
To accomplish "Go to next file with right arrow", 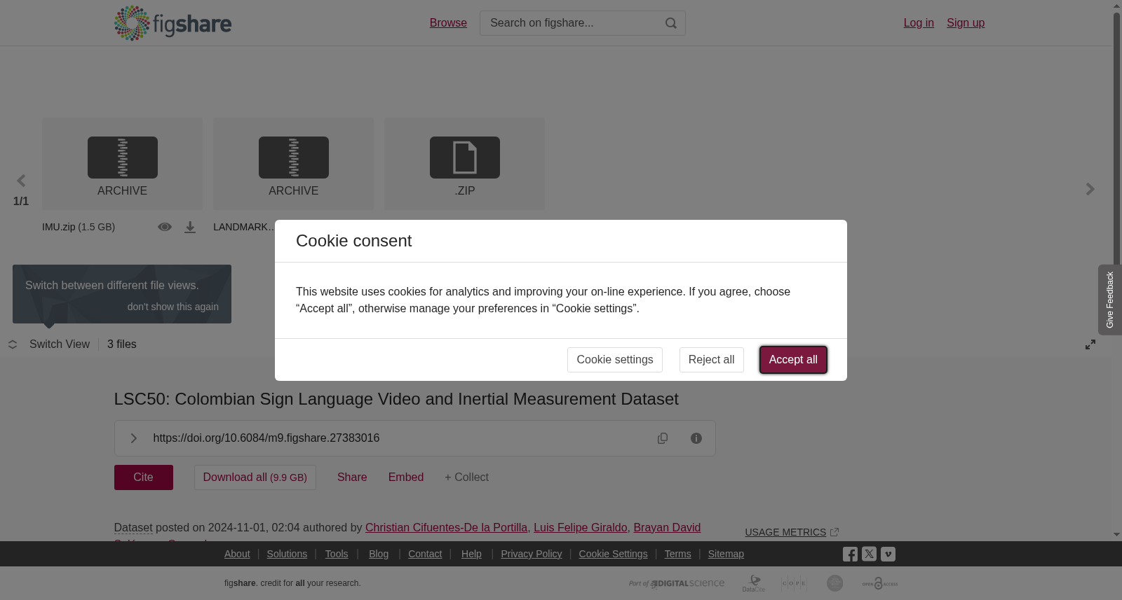I will 1090,189.
